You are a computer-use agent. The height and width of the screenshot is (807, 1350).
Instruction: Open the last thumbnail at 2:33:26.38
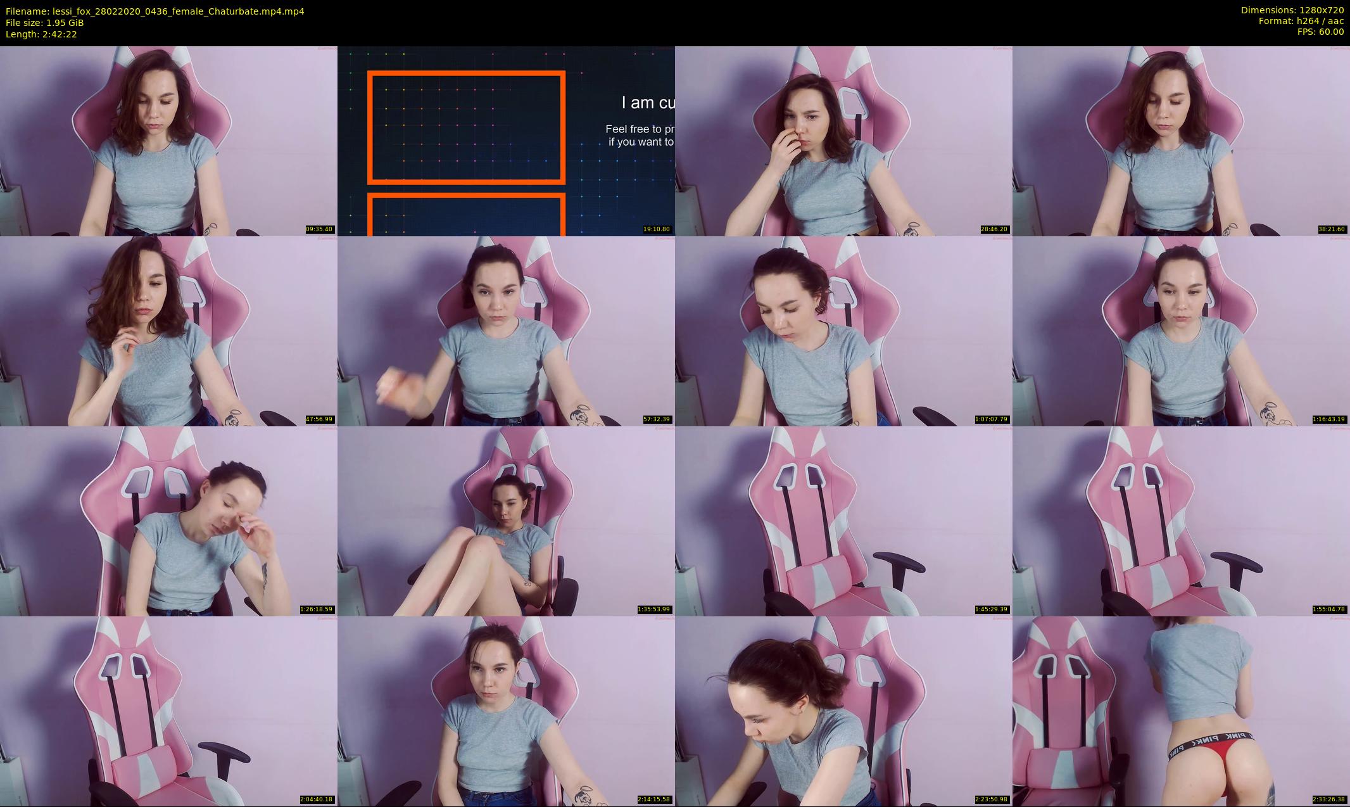[1181, 711]
